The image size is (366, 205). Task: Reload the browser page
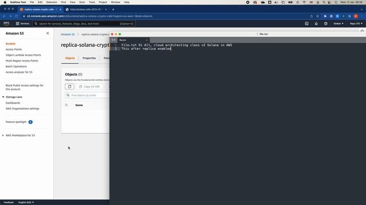(x=17, y=16)
